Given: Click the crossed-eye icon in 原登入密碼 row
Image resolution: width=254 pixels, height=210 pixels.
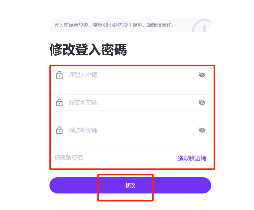Looking at the screenshot, I should pos(202,75).
